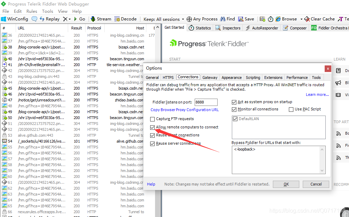Click the bypass list scrollbar up arrow
This screenshot has height=217, width=349.
pos(322,150)
